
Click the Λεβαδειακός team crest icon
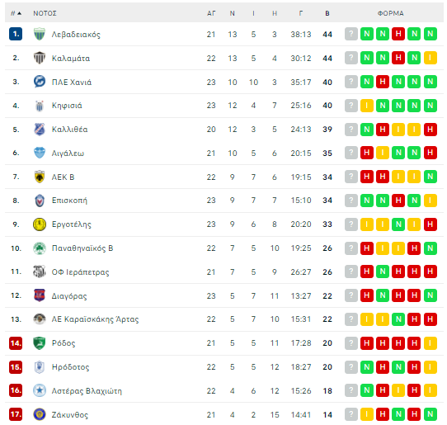[x=40, y=34]
